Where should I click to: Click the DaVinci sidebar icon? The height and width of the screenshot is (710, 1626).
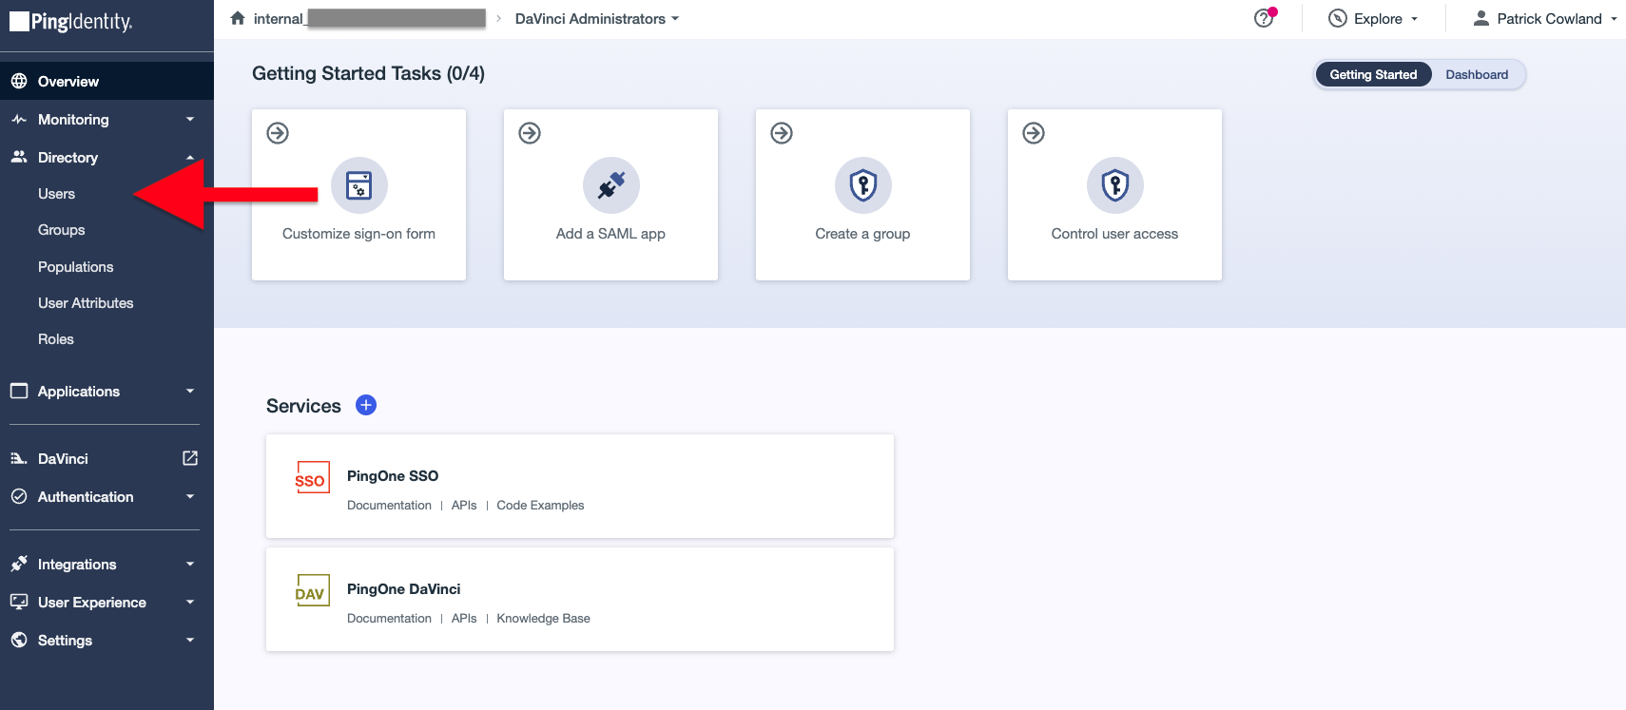[19, 458]
